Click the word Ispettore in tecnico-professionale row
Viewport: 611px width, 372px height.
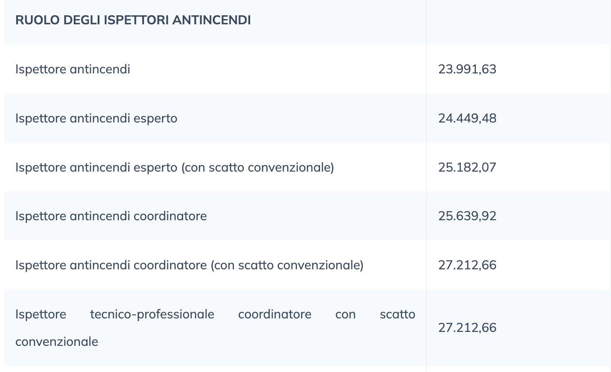40,314
